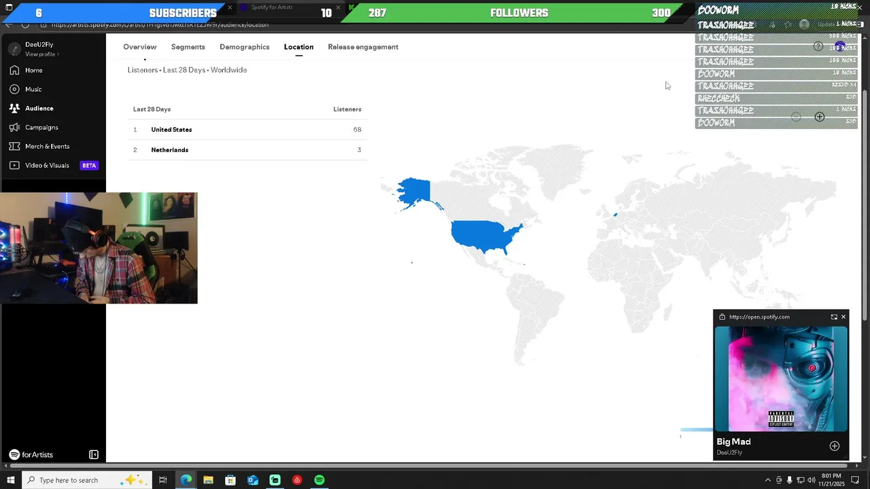
Task: Open the red circular app in taskbar
Action: (x=297, y=480)
